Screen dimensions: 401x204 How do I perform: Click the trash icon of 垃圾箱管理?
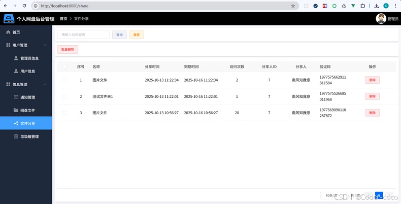pyautogui.click(x=16, y=137)
